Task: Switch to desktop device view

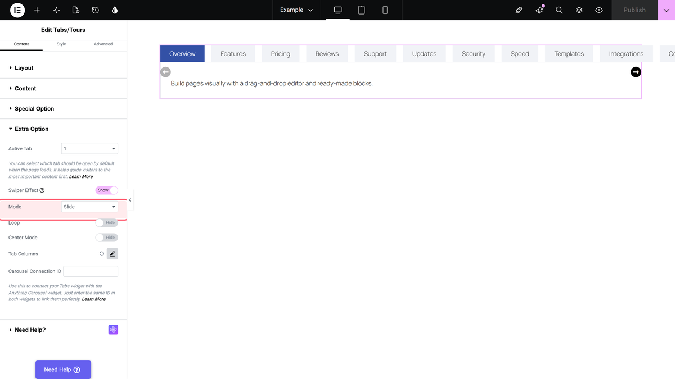Action: coord(338,10)
